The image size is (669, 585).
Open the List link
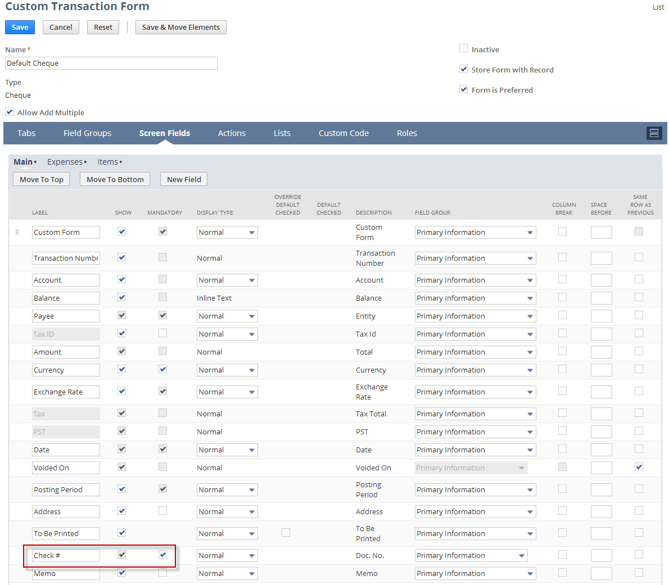pos(658,7)
